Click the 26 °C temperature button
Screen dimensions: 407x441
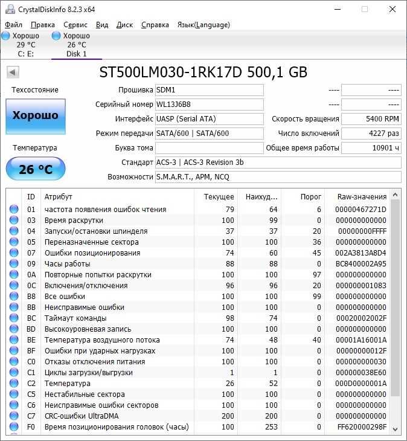click(36, 169)
